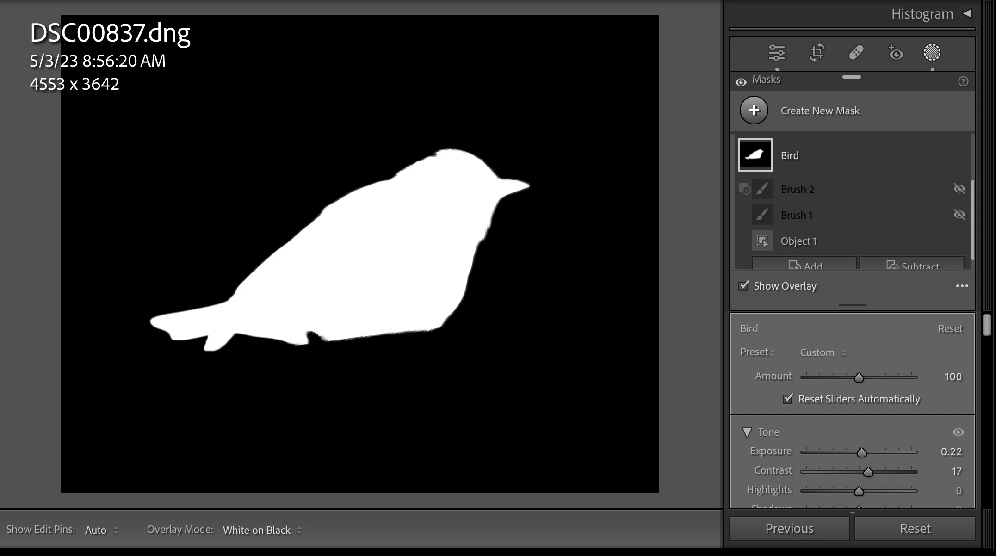Viewport: 996px width, 556px height.
Task: Open the masks help question icon
Action: pyautogui.click(x=963, y=82)
